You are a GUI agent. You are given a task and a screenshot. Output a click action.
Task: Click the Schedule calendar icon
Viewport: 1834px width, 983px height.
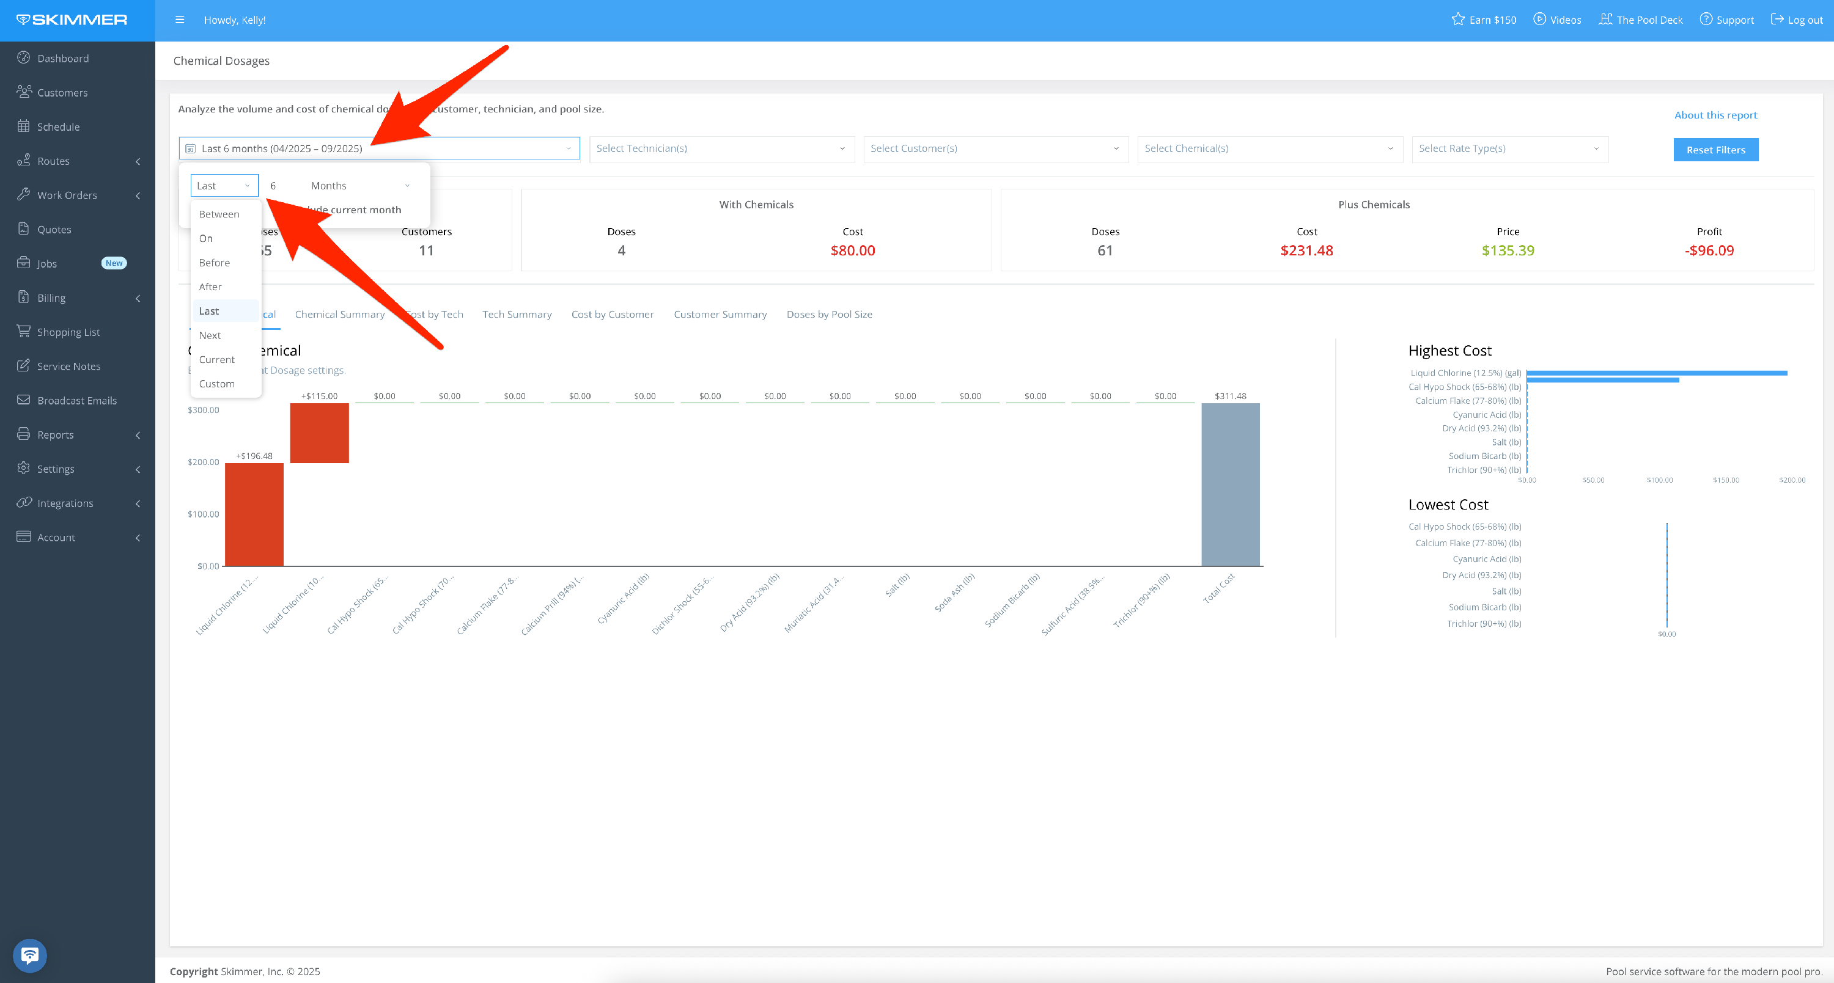point(23,126)
